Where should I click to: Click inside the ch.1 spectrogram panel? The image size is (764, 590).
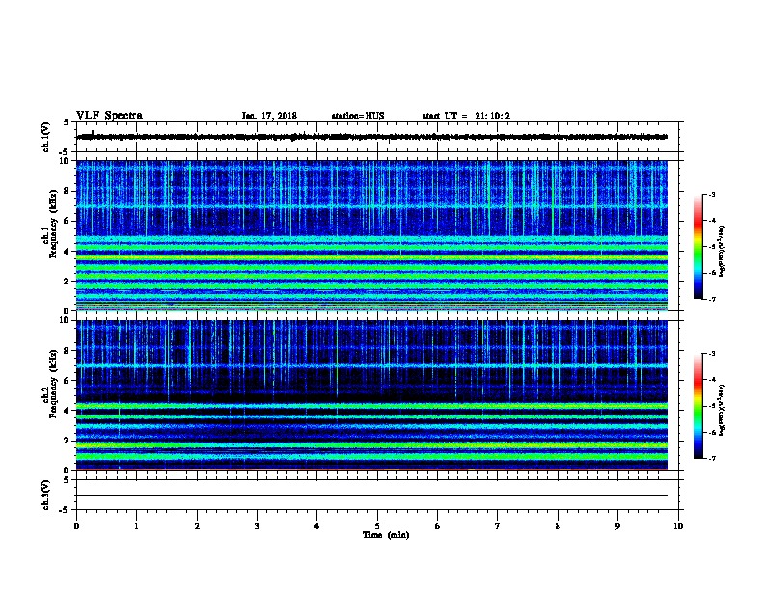click(x=372, y=235)
